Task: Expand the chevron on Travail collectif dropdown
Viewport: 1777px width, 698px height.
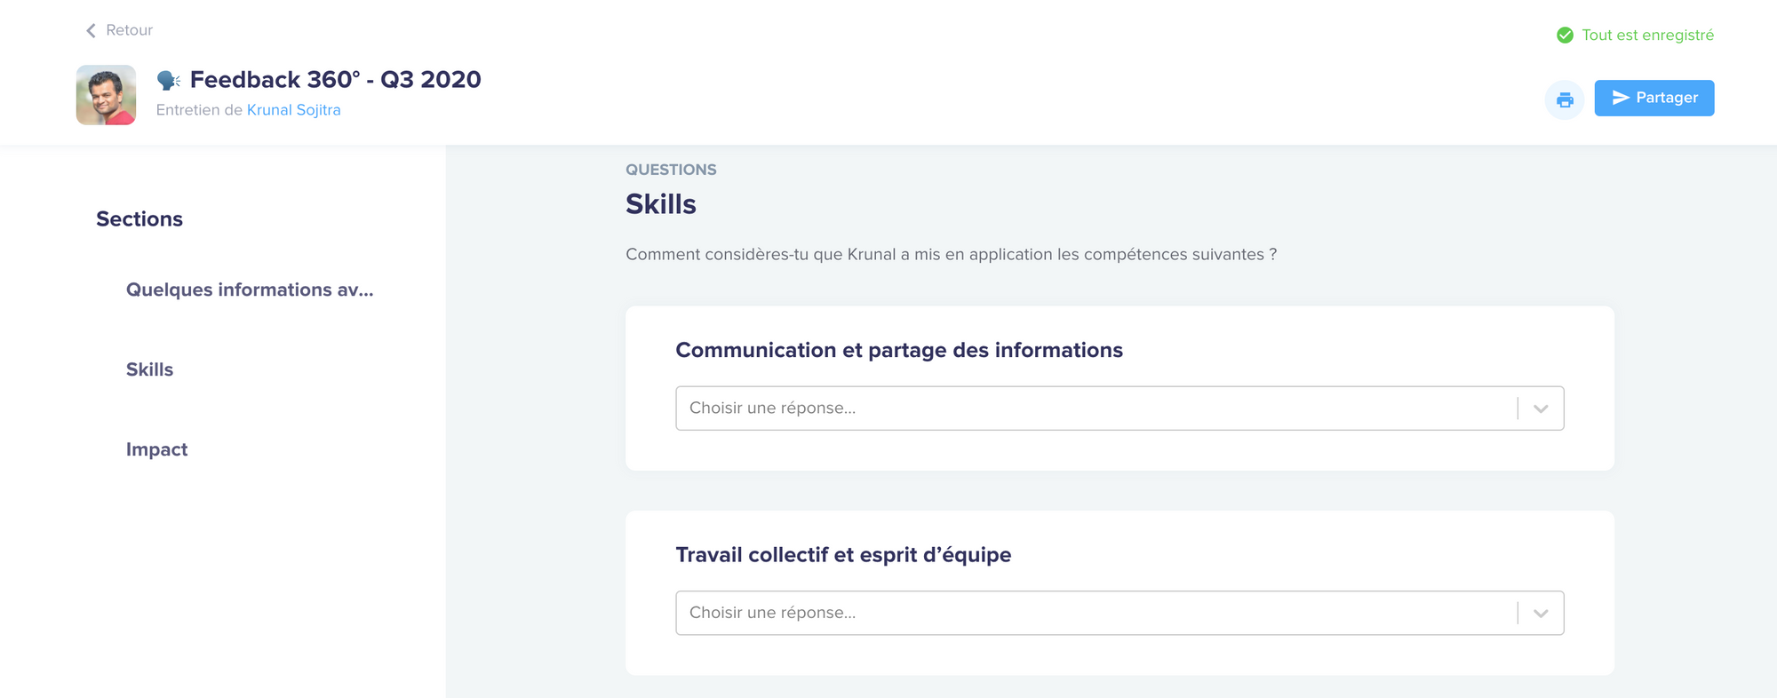Action: (x=1541, y=613)
